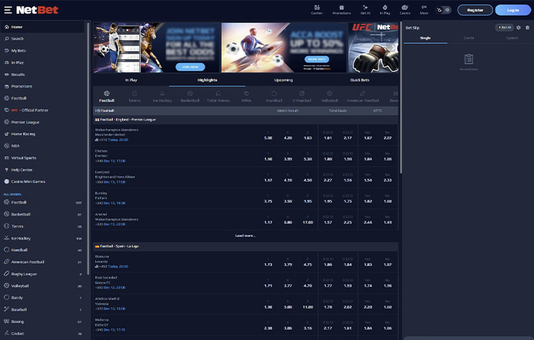The height and width of the screenshot is (340, 534).
Task: Click the Register button
Action: (475, 10)
